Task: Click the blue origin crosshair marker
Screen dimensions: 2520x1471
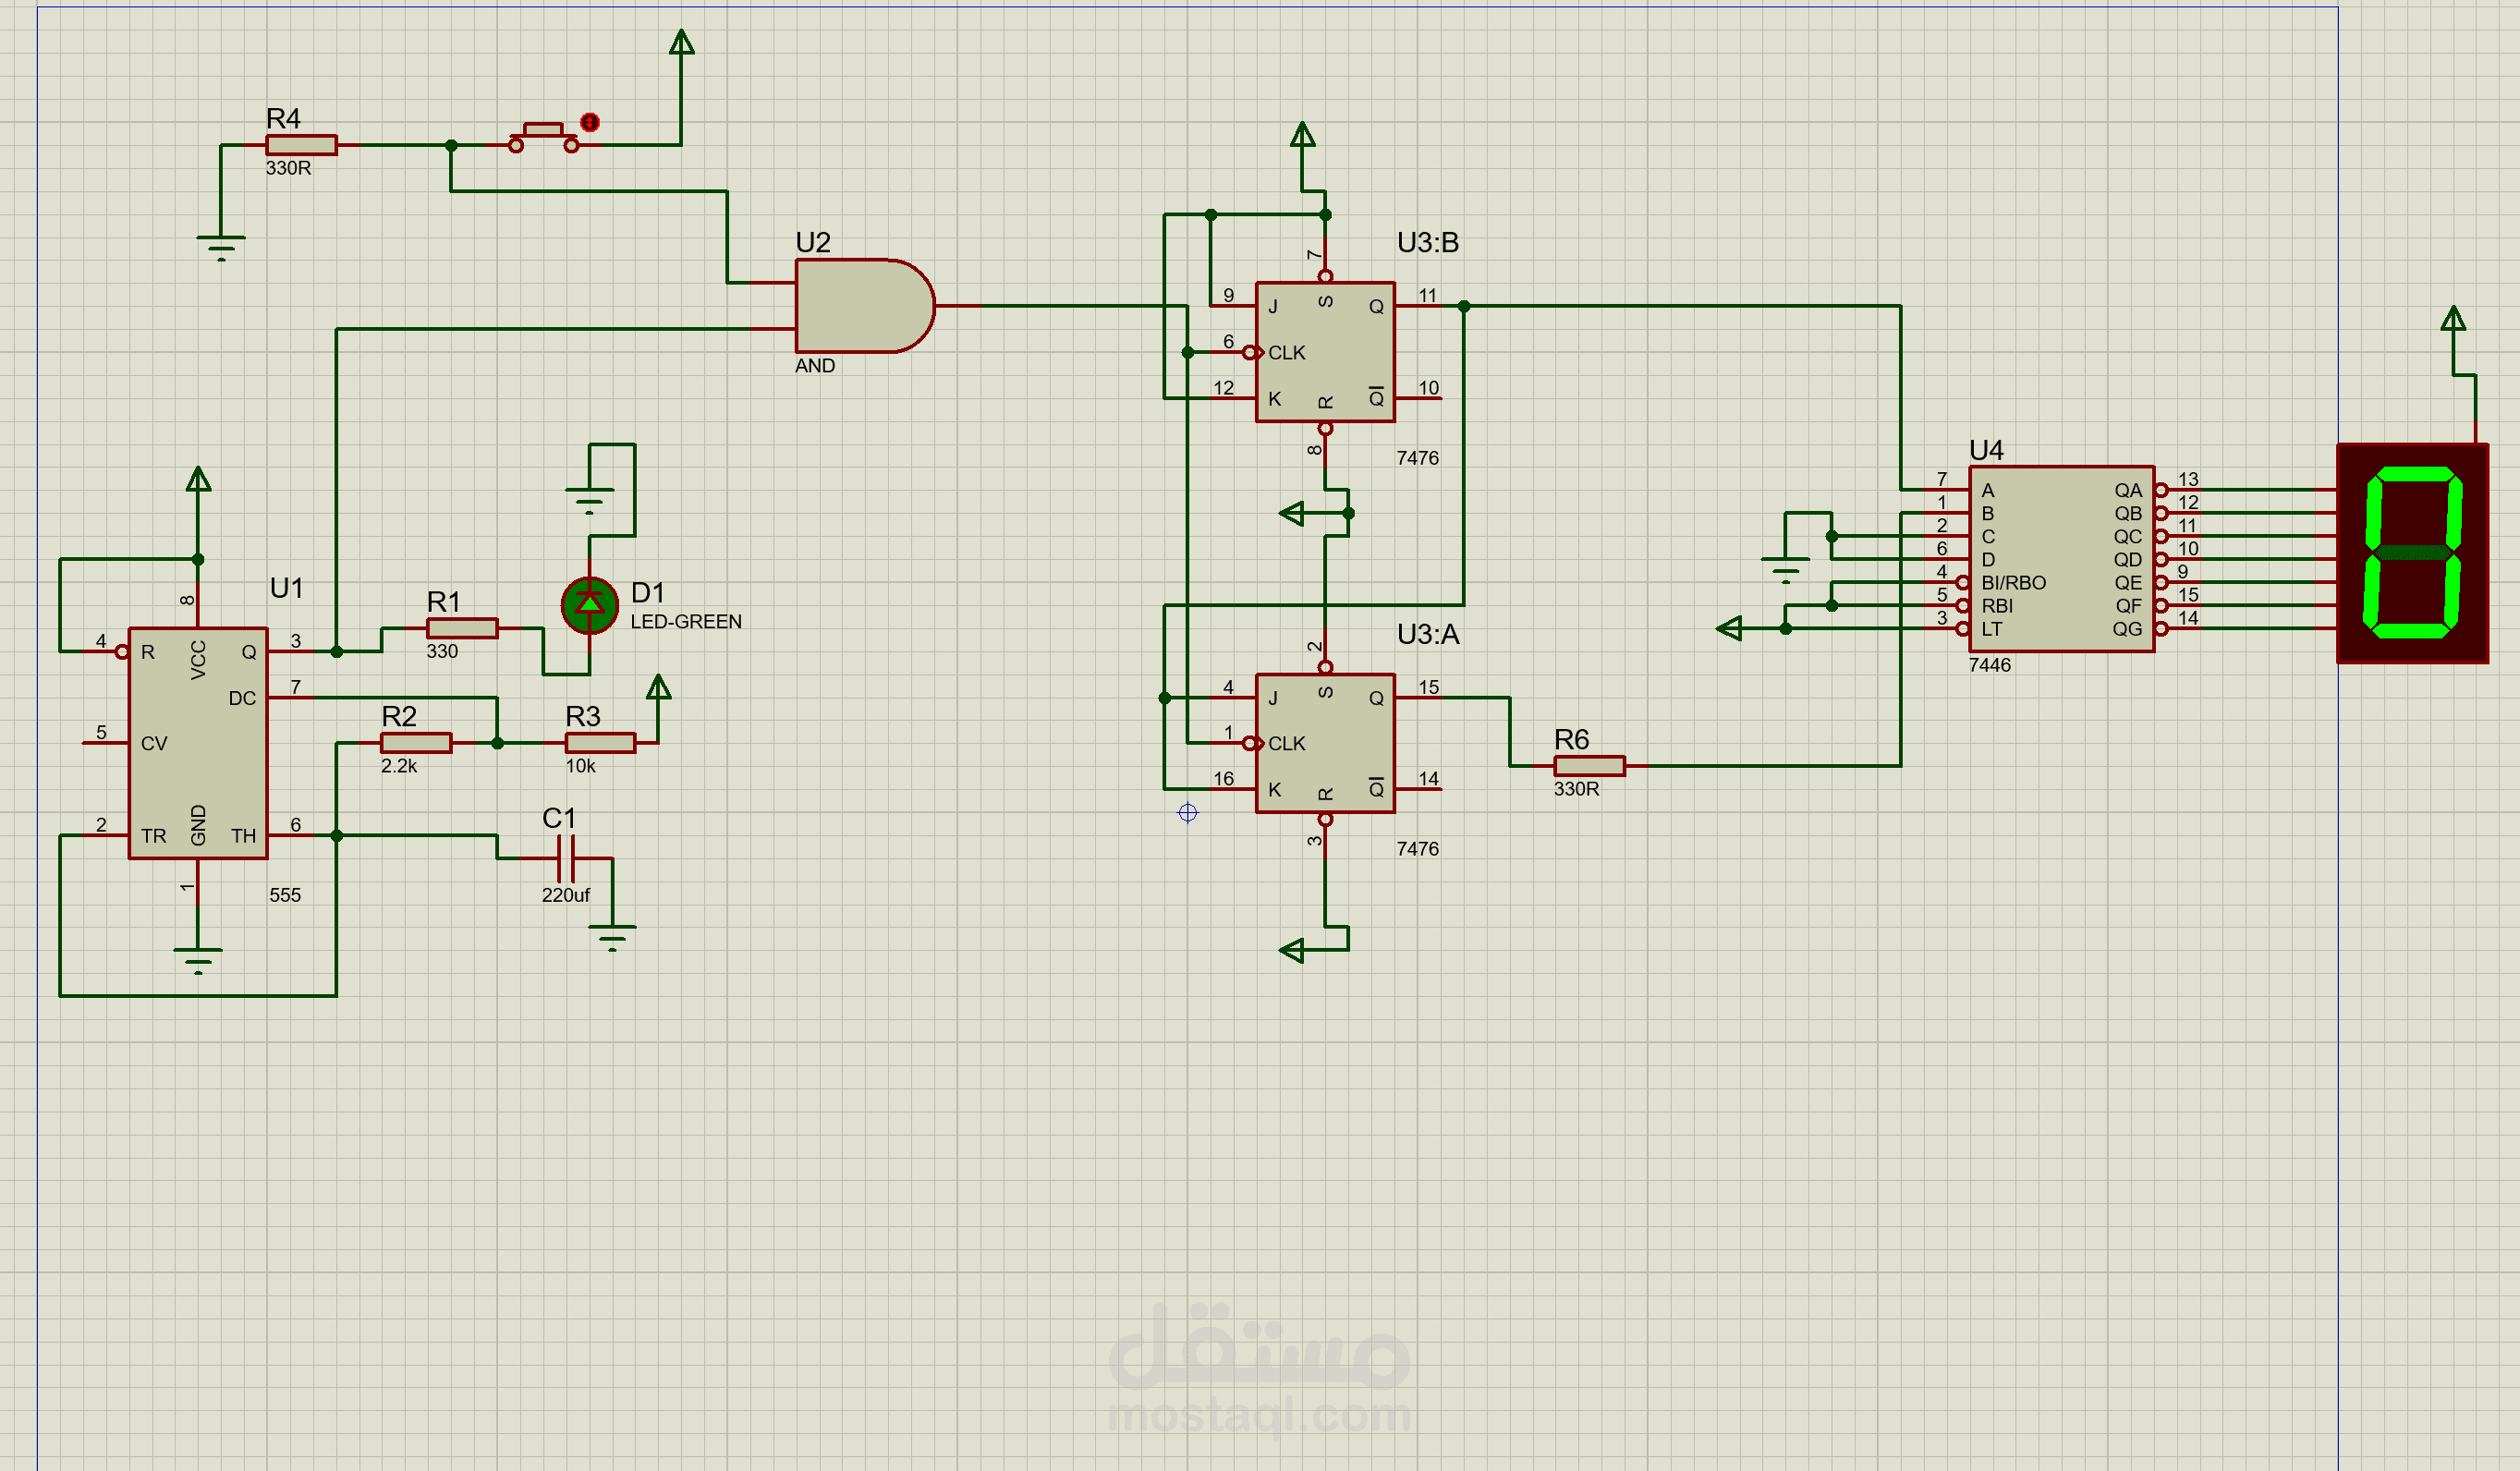Action: tap(1188, 812)
